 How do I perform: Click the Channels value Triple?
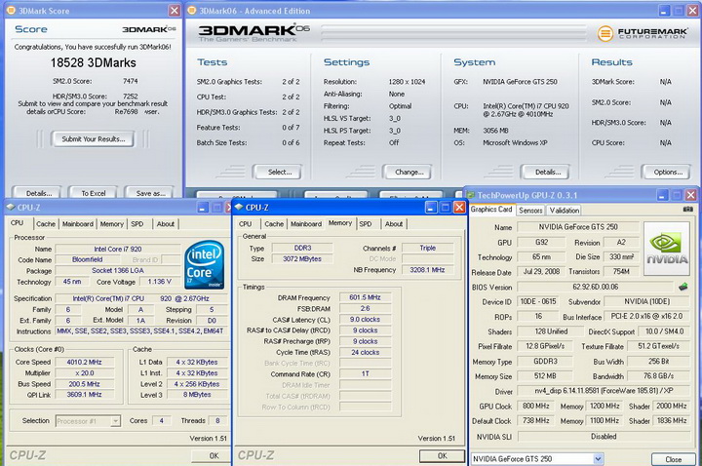[427, 248]
